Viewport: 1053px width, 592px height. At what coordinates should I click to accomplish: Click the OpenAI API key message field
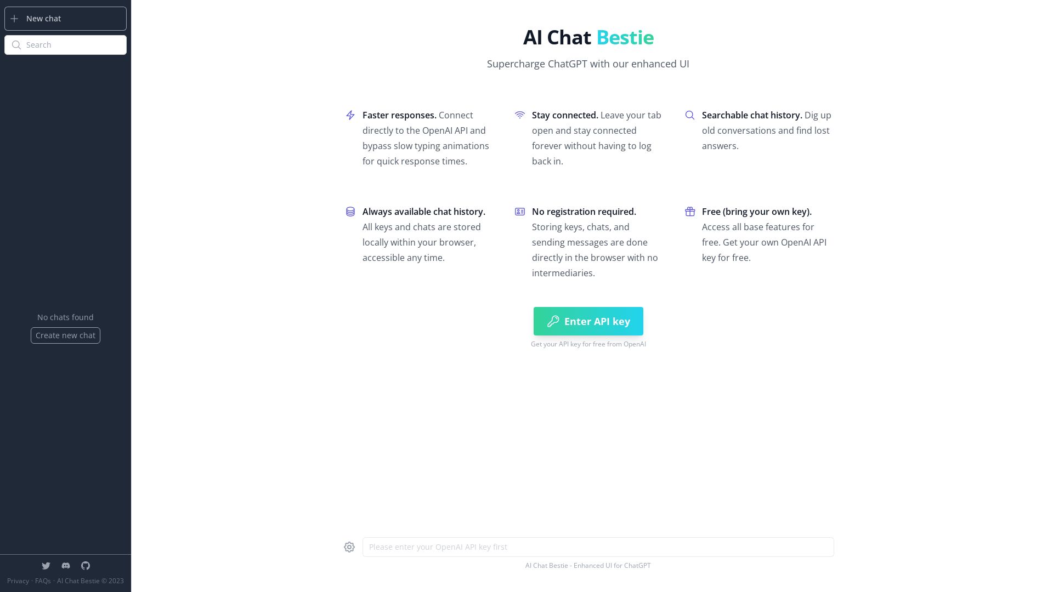pyautogui.click(x=598, y=547)
